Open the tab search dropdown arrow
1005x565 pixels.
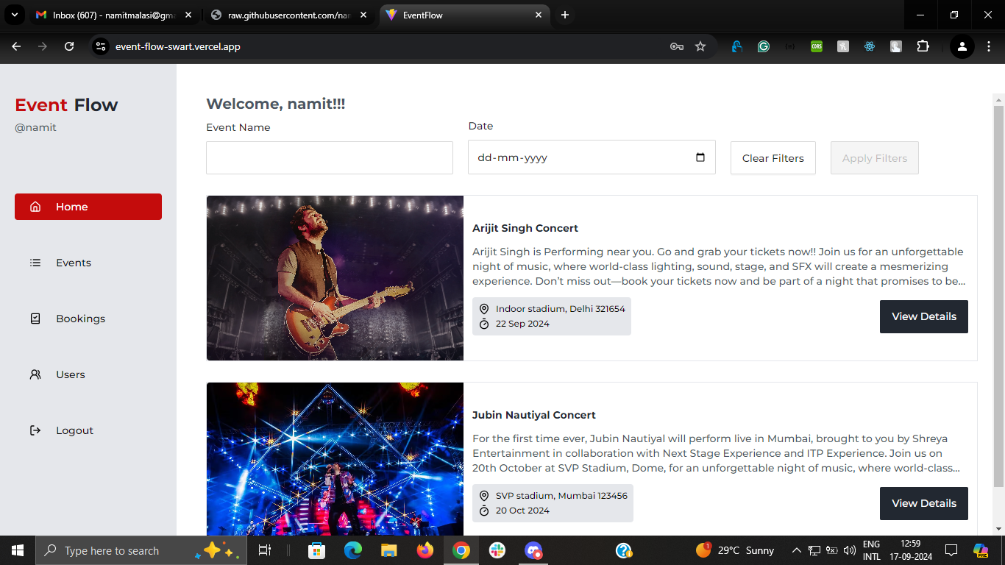14,15
